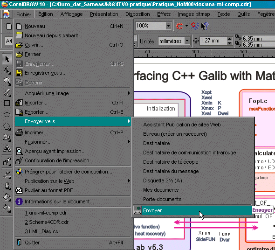
Task: Expand the Acquérir une image submenu
Action: (x=129, y=93)
